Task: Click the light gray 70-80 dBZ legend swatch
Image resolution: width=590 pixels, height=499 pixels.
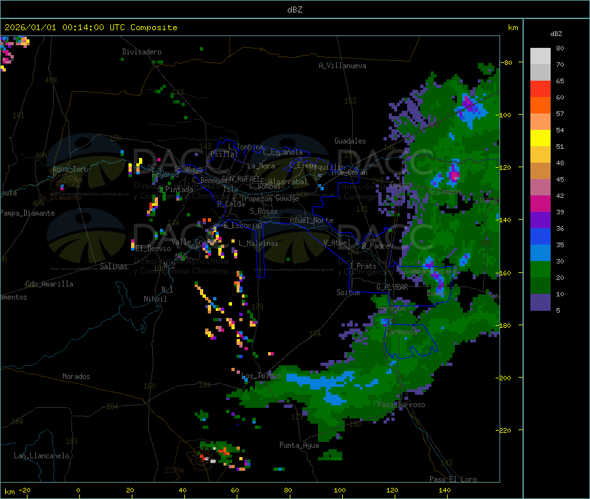Action: click(540, 56)
